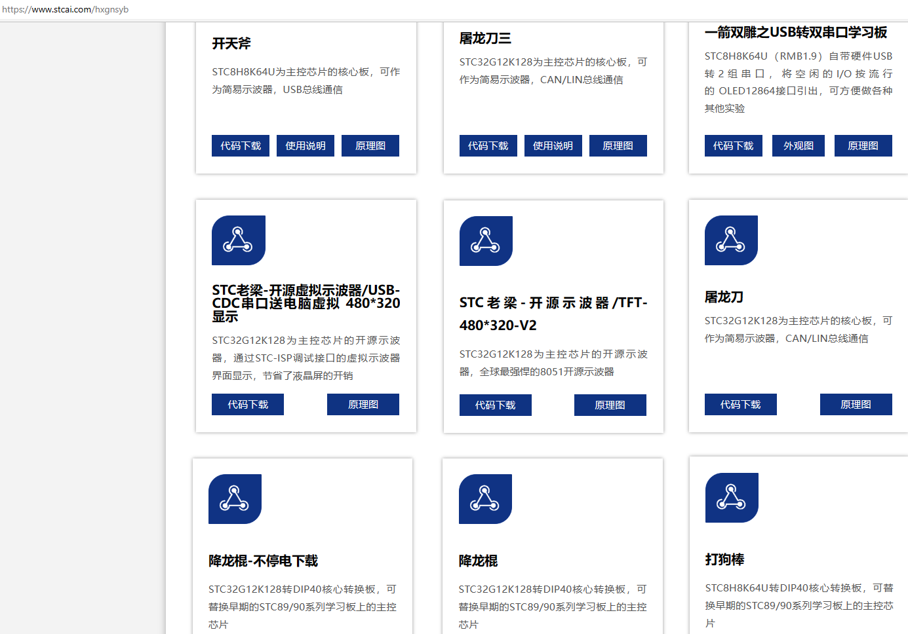Download code for 屠龙刀 core board

tap(741, 405)
